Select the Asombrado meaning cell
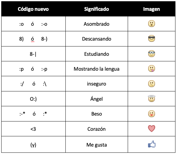Screen dimensions: 177x154 [x=97, y=24]
